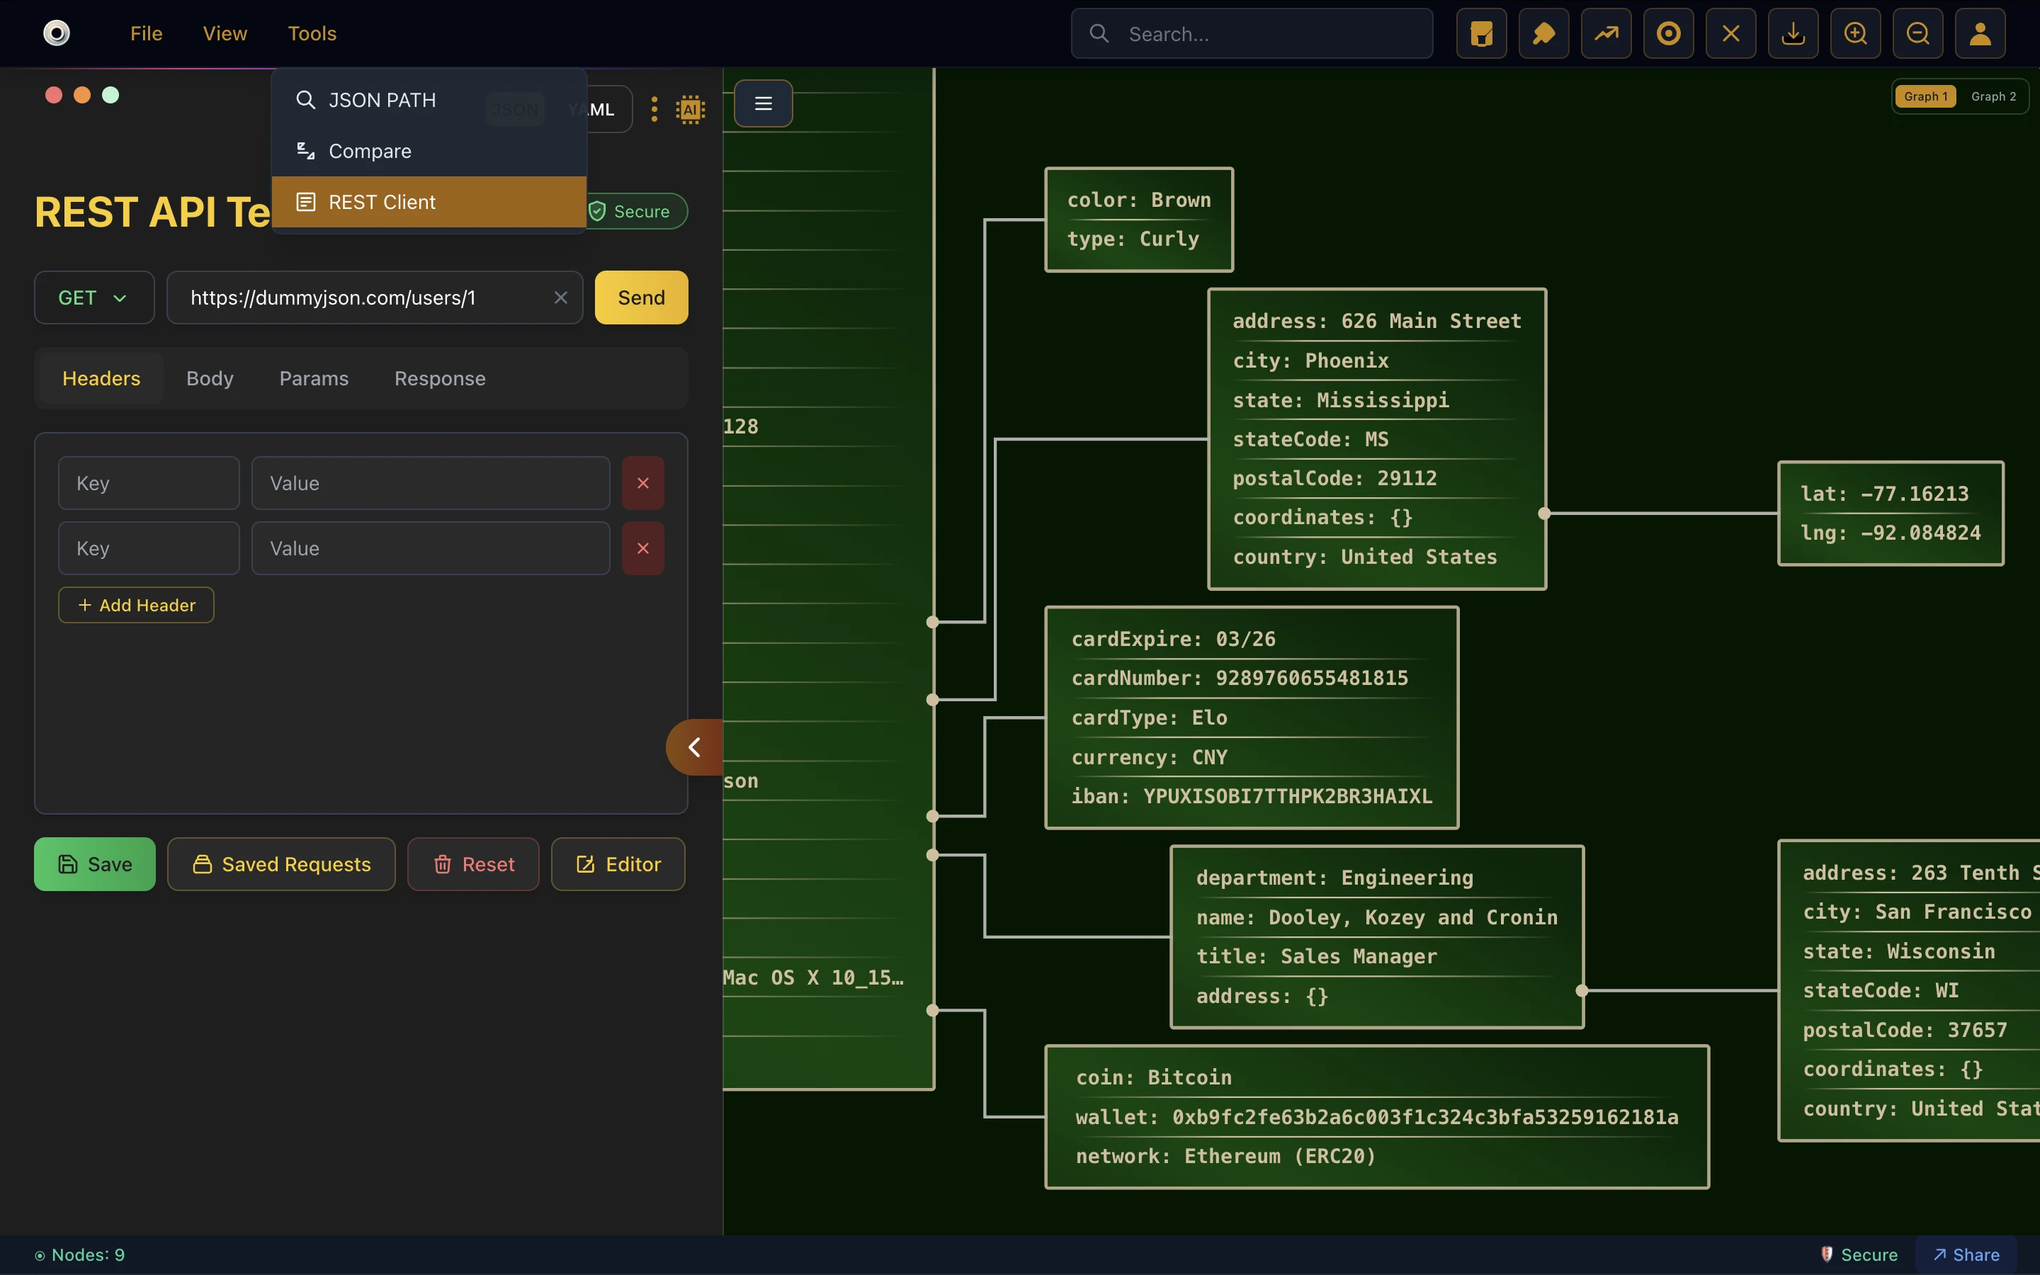Image resolution: width=2040 pixels, height=1275 pixels.
Task: Switch to the Params tab
Action: pyautogui.click(x=314, y=379)
